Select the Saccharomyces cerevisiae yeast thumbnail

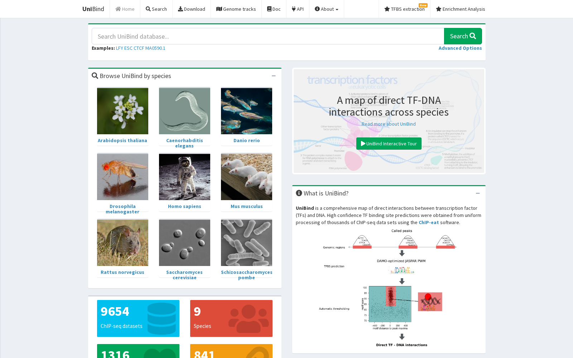pyautogui.click(x=184, y=243)
